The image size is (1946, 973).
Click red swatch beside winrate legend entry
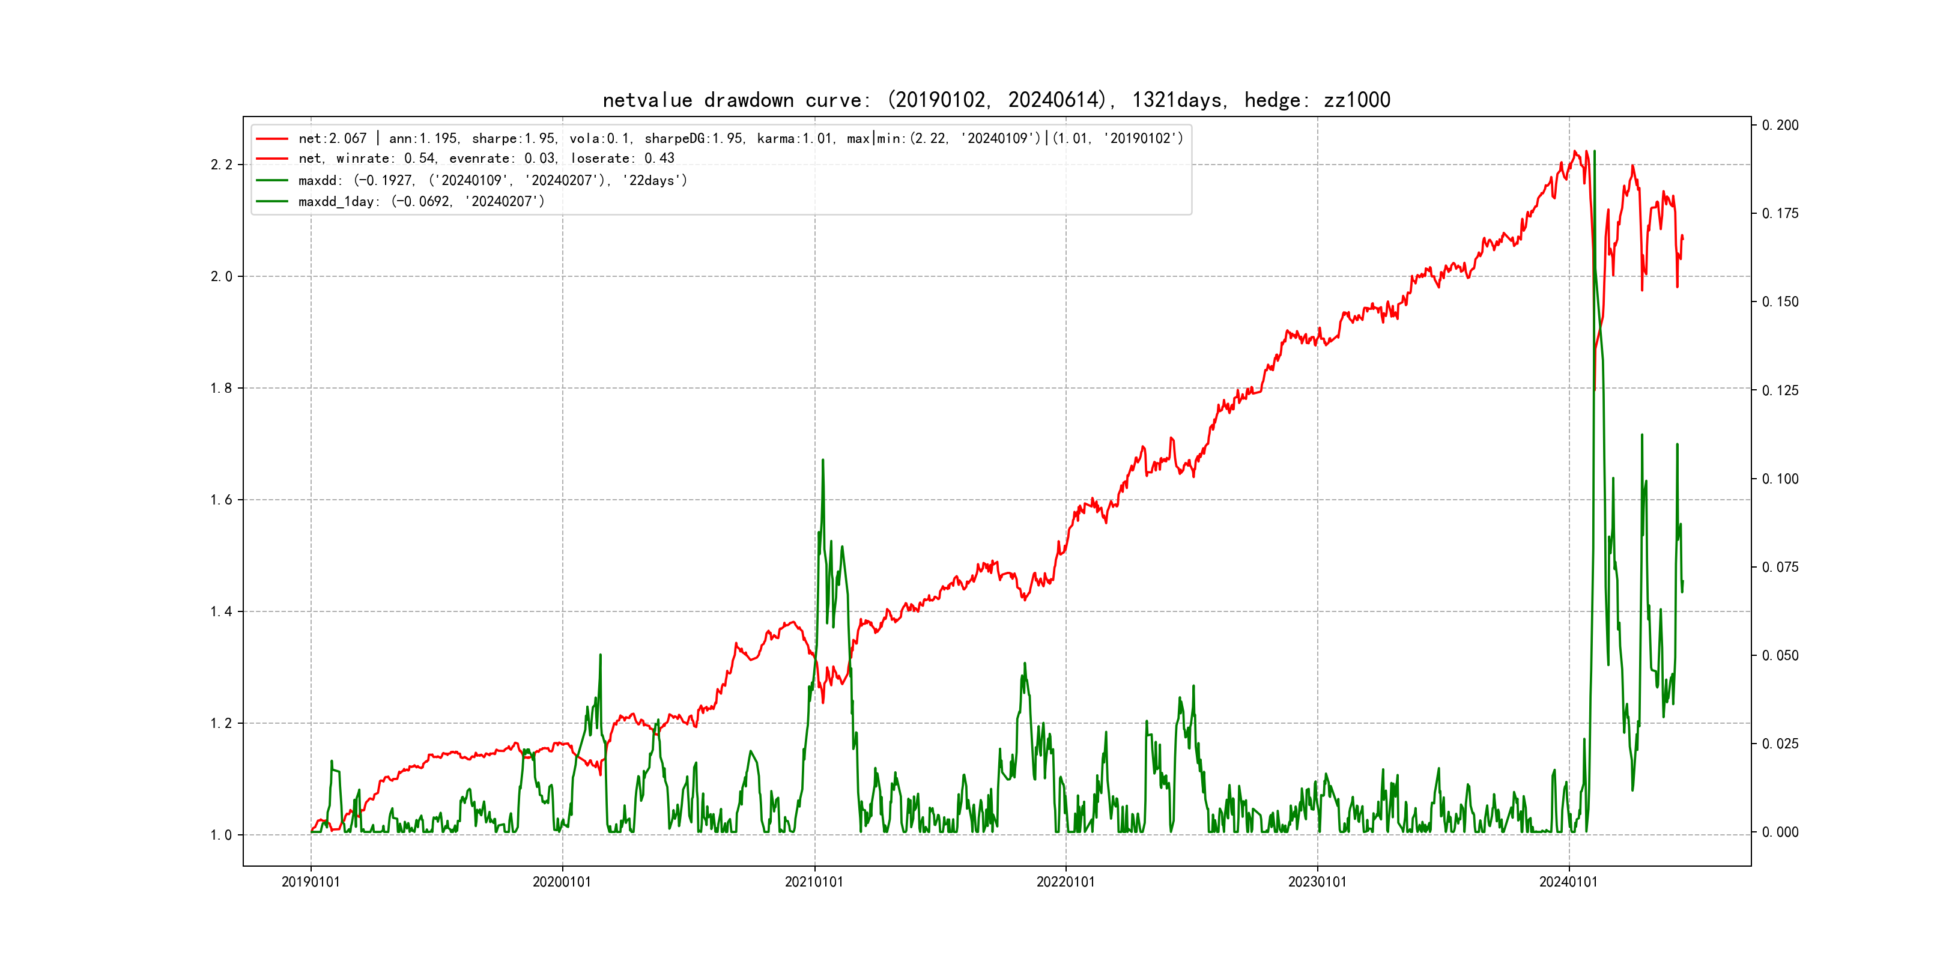[272, 159]
